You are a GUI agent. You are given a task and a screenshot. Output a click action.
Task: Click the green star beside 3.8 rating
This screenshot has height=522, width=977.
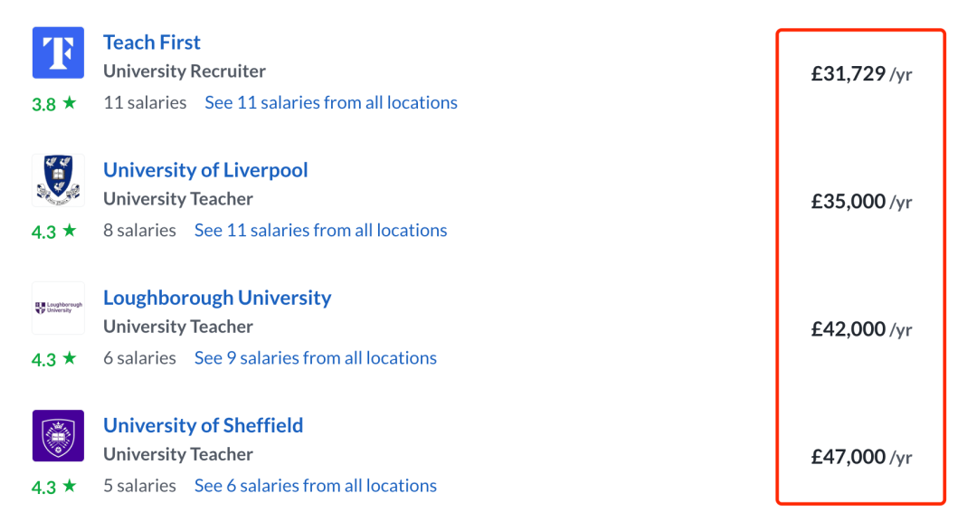coord(69,102)
